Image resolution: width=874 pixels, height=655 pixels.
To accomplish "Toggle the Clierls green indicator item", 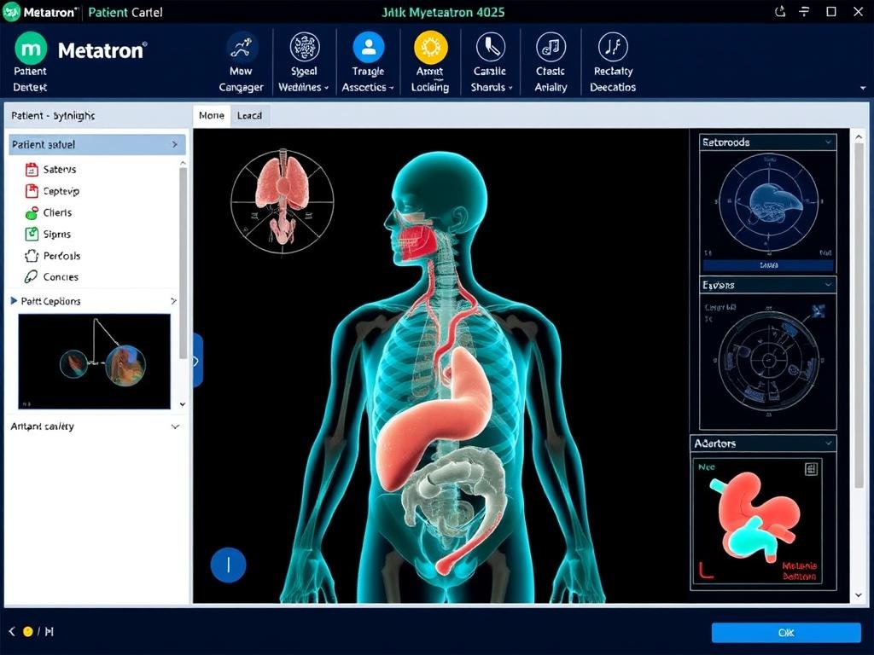I will point(32,213).
